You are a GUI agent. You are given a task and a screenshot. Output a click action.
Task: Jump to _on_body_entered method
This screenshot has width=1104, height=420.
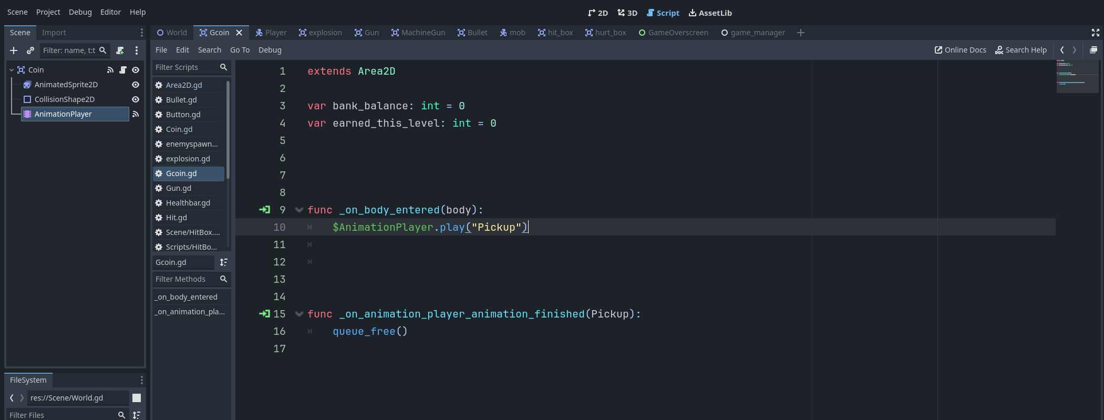tap(191, 297)
